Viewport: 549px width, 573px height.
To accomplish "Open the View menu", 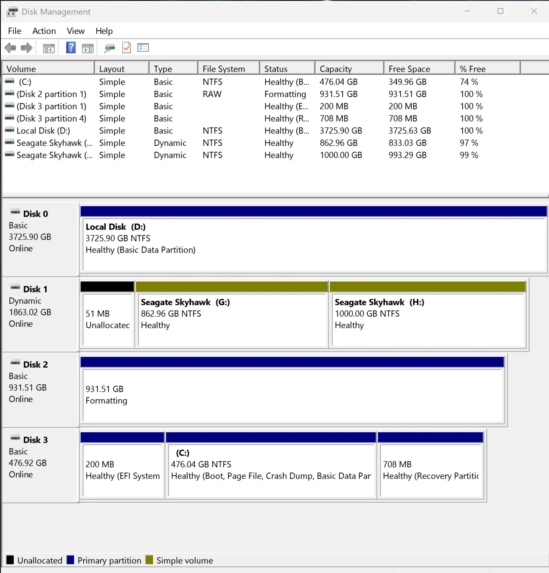I will pos(76,31).
